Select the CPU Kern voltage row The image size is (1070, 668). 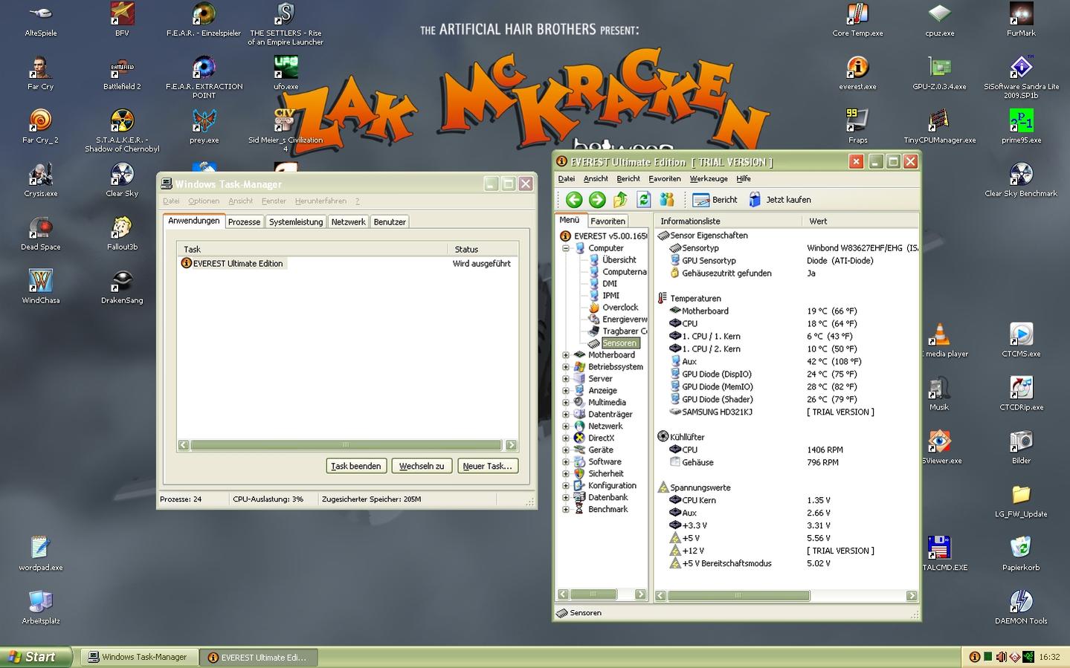pos(786,501)
